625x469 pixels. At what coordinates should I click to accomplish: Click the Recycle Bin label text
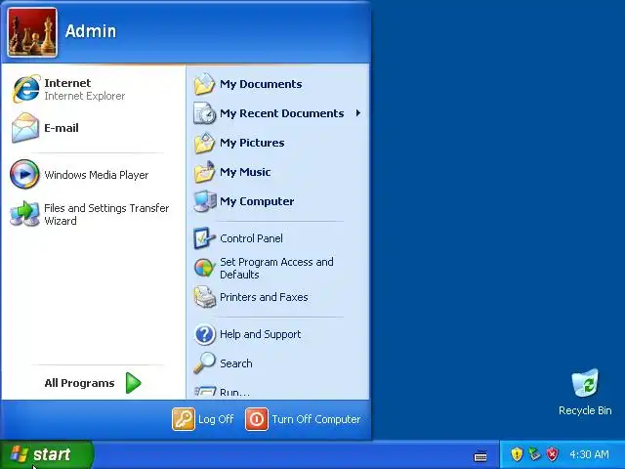(x=585, y=410)
